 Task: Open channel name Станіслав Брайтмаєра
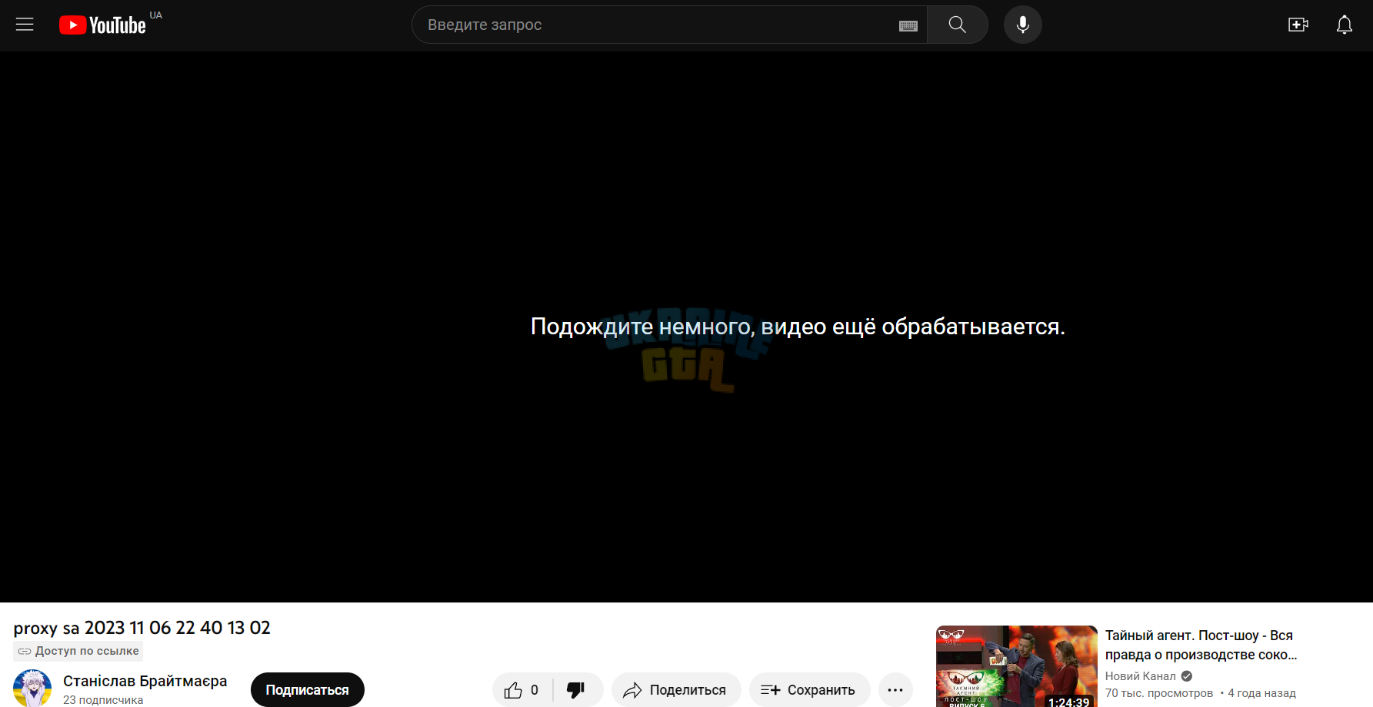pos(145,682)
